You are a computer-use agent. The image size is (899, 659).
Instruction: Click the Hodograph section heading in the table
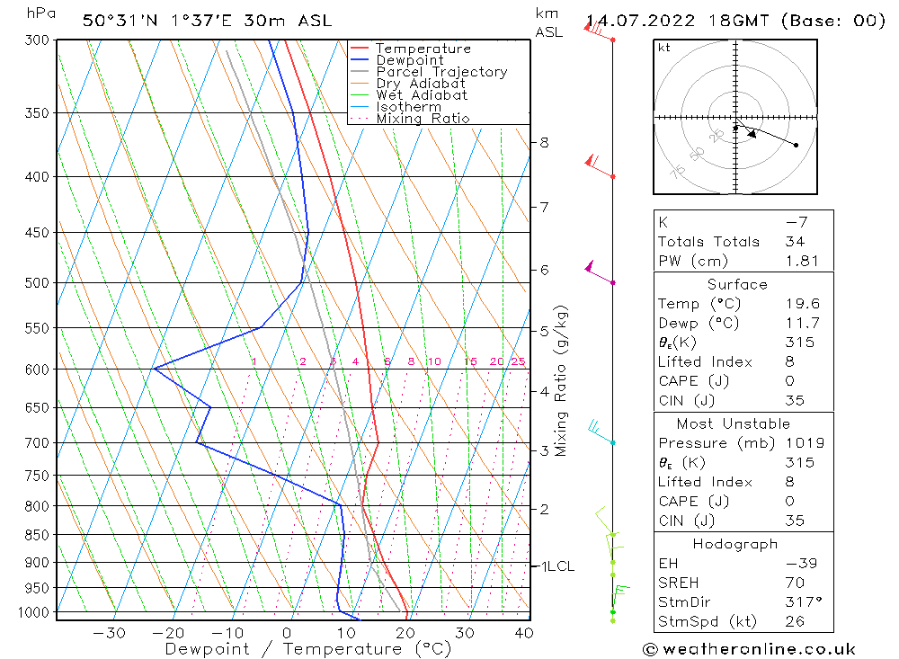coord(735,544)
